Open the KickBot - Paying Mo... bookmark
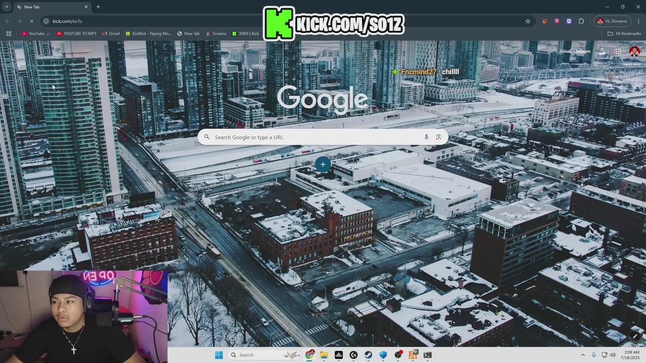The height and width of the screenshot is (363, 646). pyautogui.click(x=148, y=34)
